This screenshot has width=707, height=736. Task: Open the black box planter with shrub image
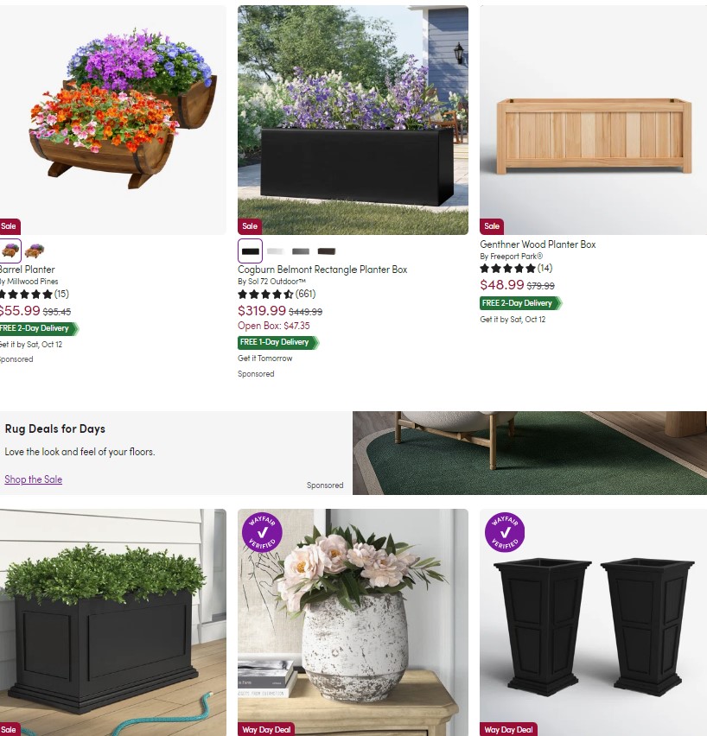112,623
